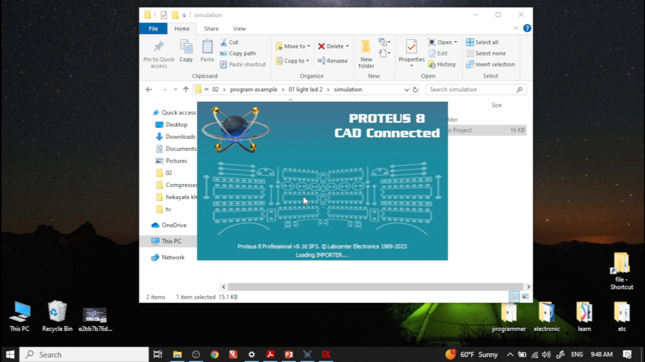Open Task View on the taskbar
The image size is (645, 362).
[158, 354]
